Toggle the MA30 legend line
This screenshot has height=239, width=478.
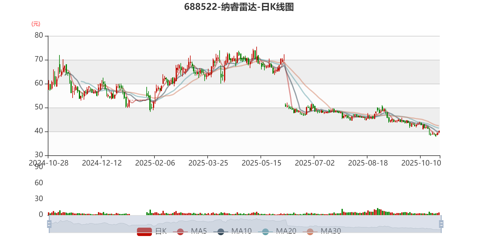(322, 232)
